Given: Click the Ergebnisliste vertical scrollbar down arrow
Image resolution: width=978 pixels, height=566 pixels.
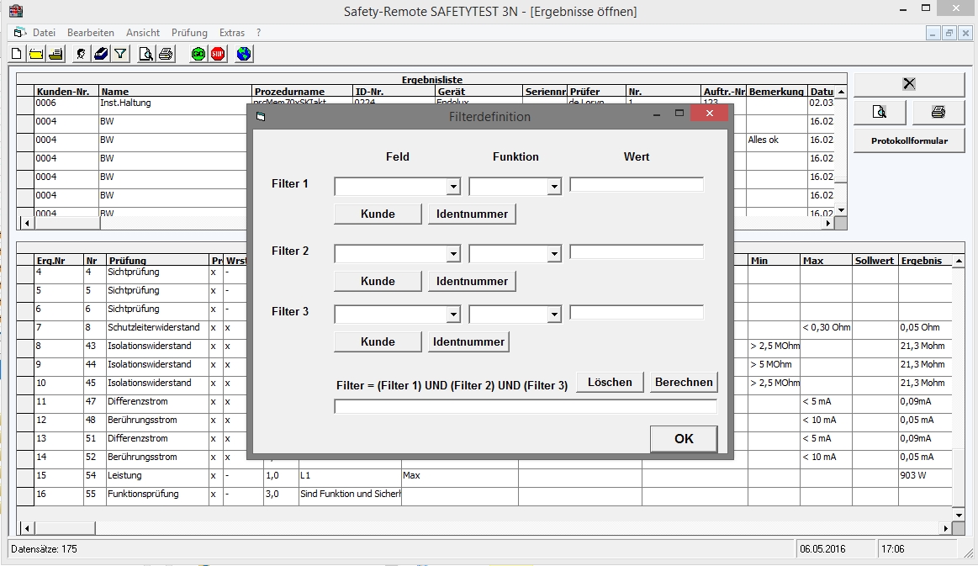Looking at the screenshot, I should coord(841,210).
